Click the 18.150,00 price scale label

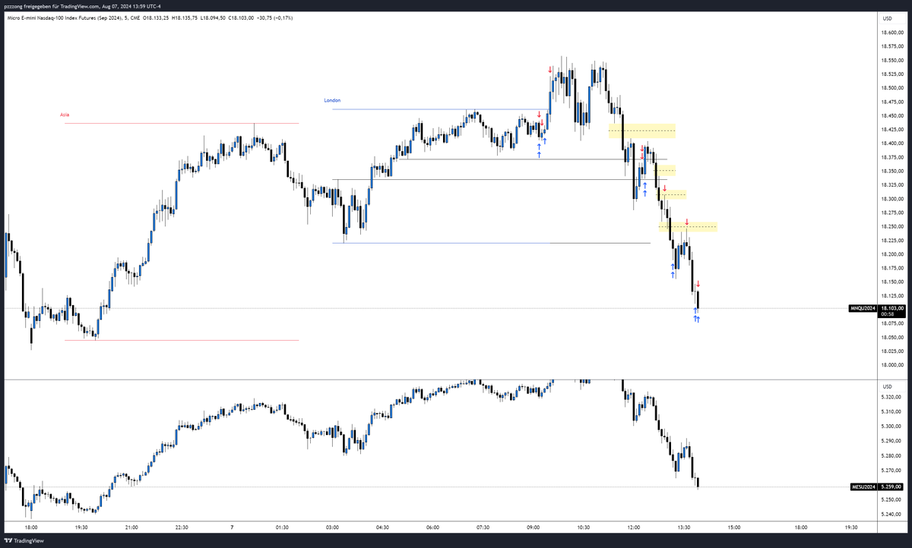click(x=893, y=282)
